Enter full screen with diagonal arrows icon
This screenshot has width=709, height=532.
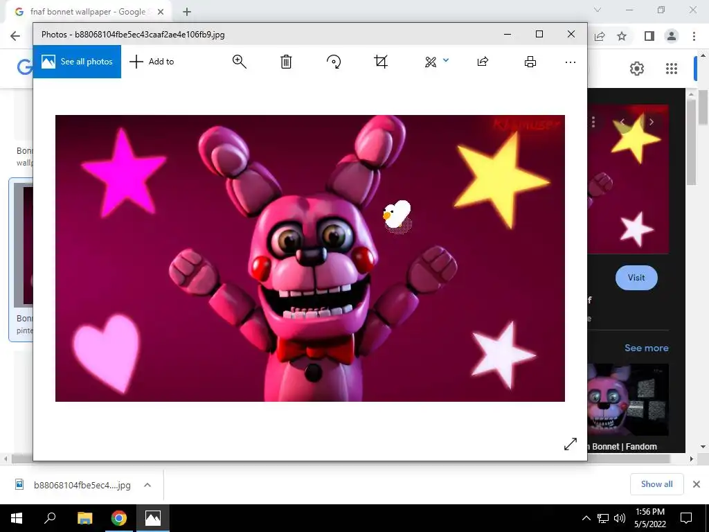click(x=571, y=444)
